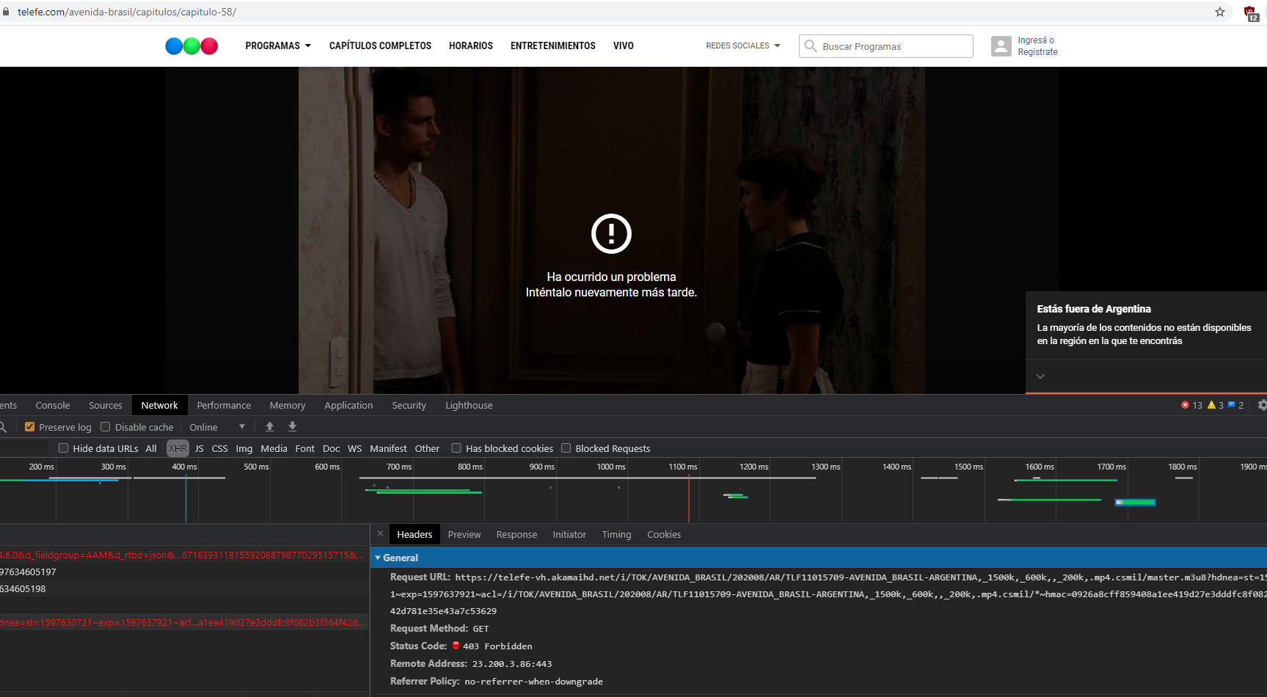This screenshot has width=1267, height=697.
Task: Click the Ingresá o Registrate link
Action: pyautogui.click(x=1037, y=45)
